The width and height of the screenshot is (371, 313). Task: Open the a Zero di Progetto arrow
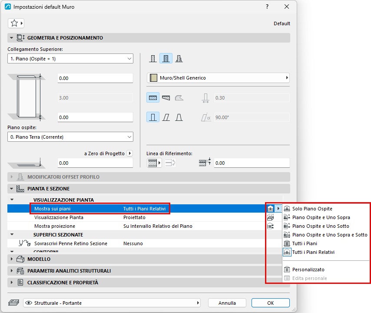pyautogui.click(x=129, y=153)
